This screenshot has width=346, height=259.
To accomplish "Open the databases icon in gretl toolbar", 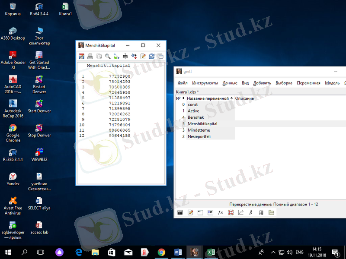I will [261, 212].
